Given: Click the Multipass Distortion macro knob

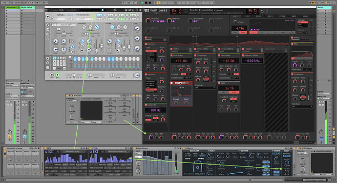Looking at the screenshot, I should [x=148, y=20].
